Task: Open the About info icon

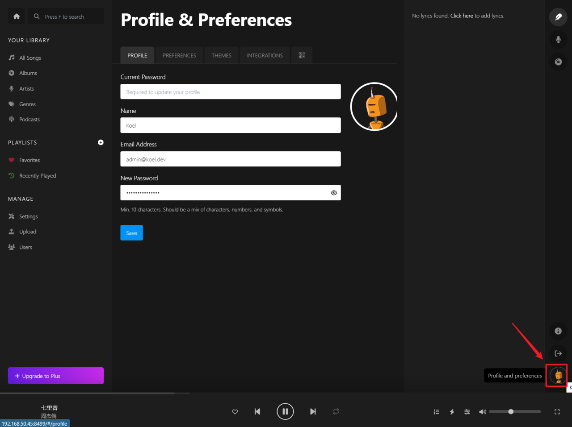Action: pyautogui.click(x=558, y=331)
